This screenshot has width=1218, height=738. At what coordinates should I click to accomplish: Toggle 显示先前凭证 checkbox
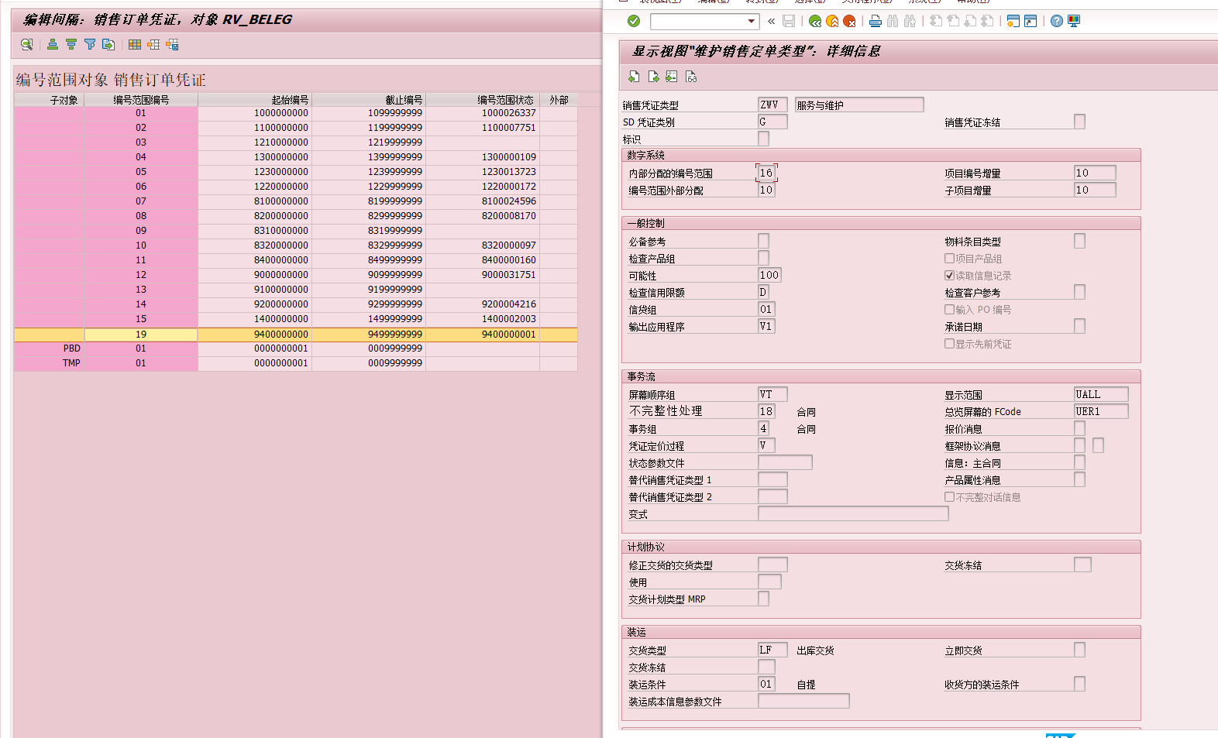pos(949,344)
